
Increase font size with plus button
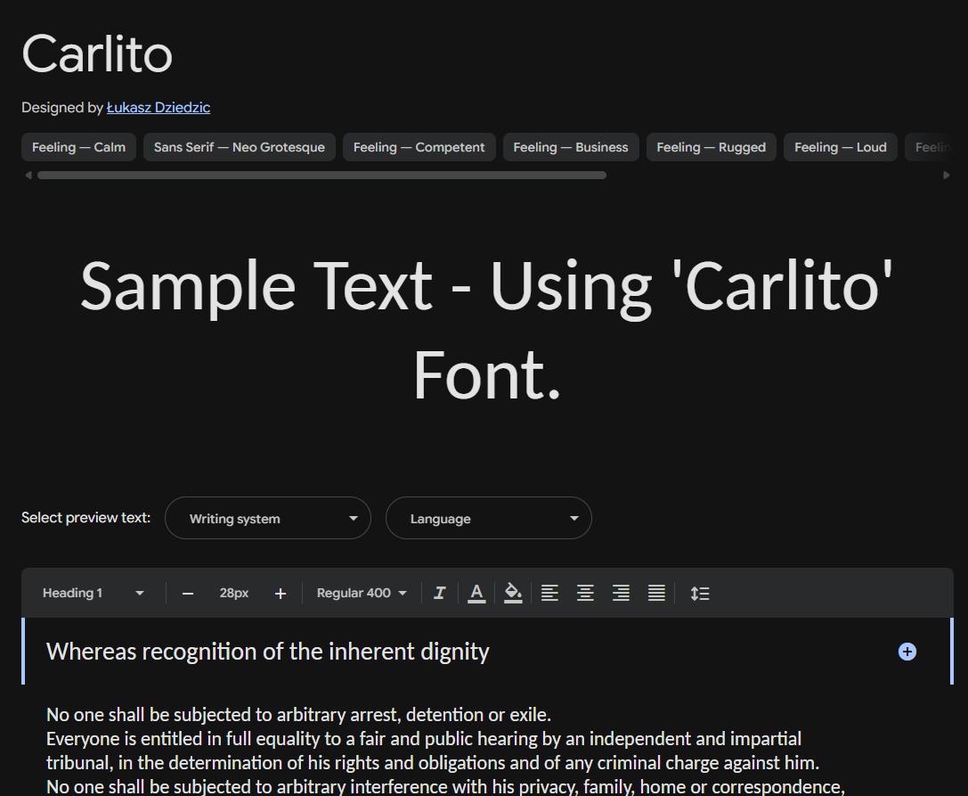(x=281, y=594)
